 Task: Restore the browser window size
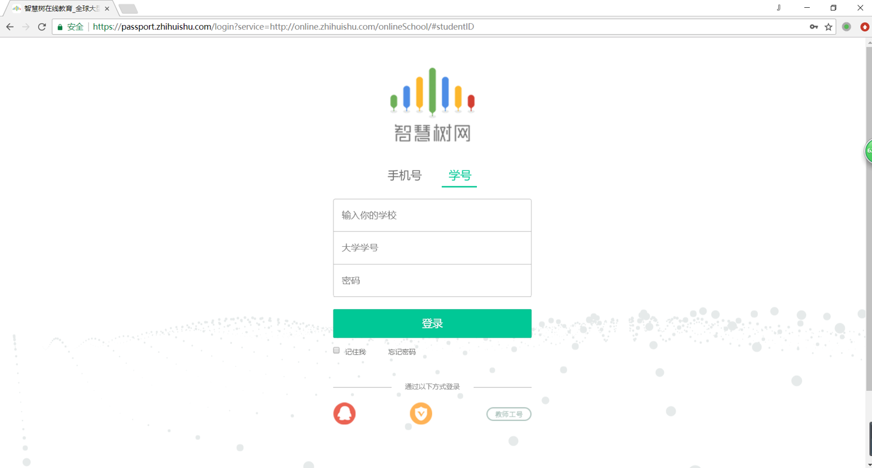(833, 8)
